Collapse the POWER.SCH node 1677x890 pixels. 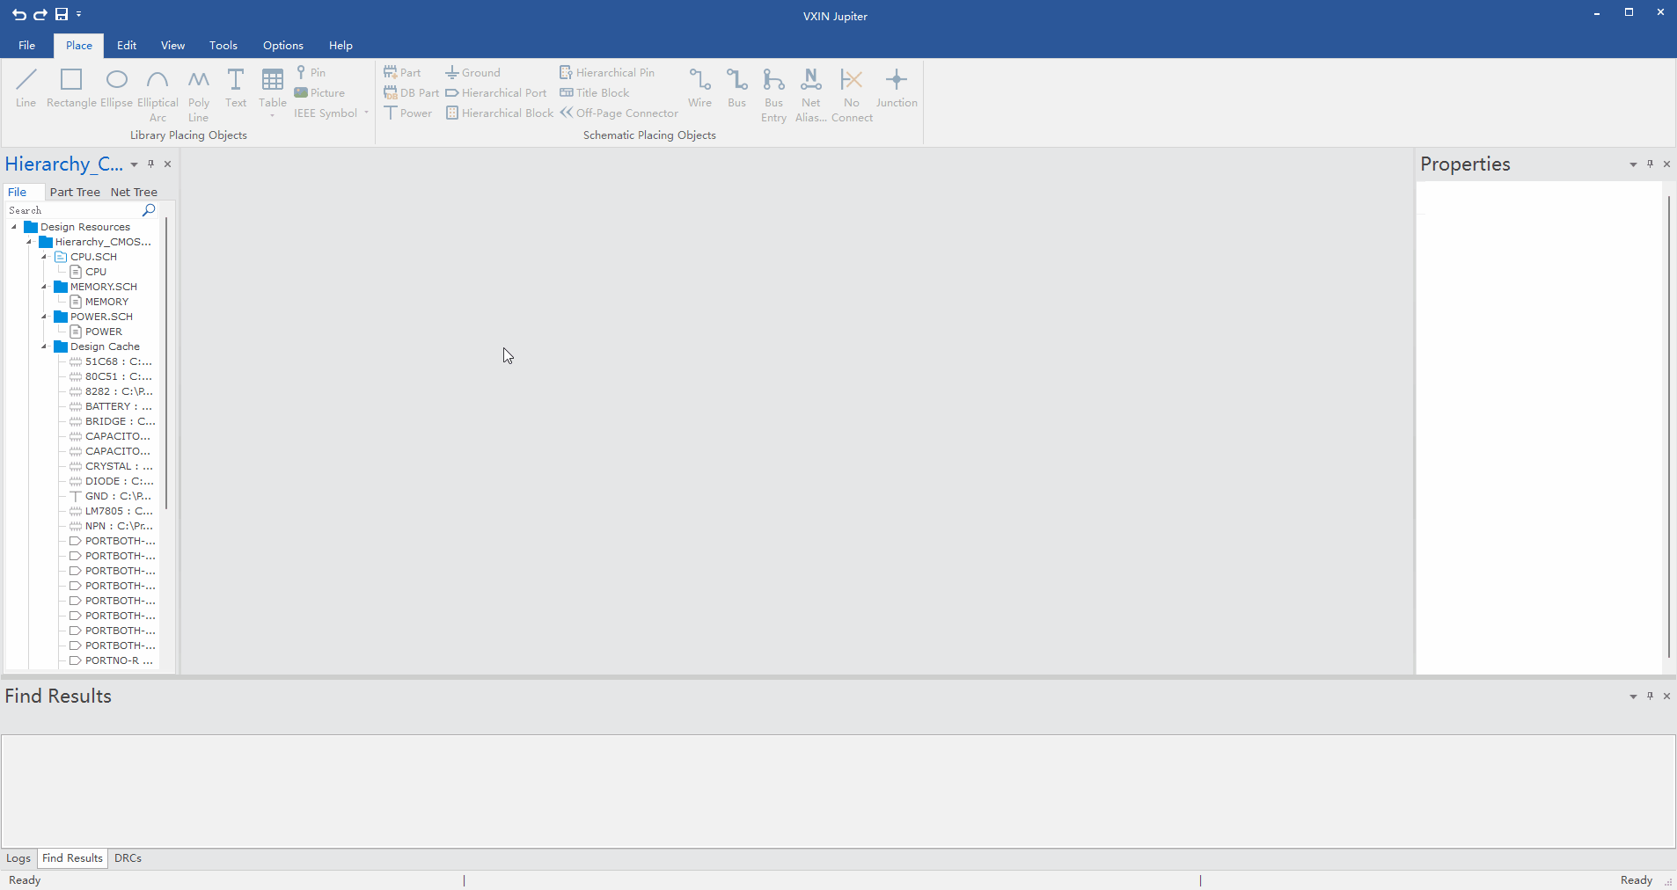point(44,317)
